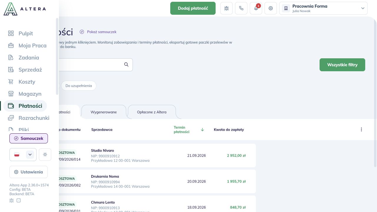Switch to Wygenerowane tab

click(x=104, y=112)
